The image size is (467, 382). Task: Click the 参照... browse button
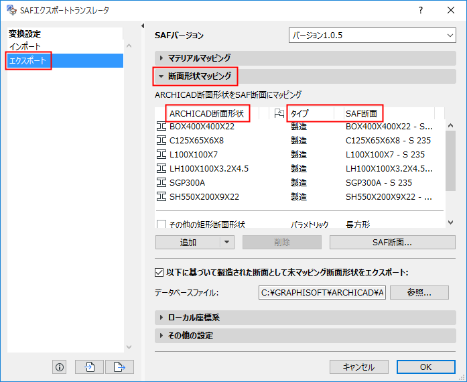[419, 293]
